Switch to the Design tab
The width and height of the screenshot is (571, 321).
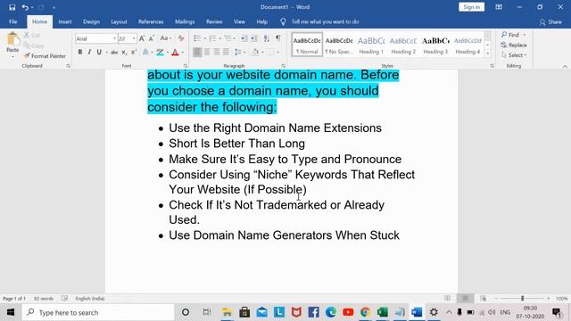click(x=91, y=21)
